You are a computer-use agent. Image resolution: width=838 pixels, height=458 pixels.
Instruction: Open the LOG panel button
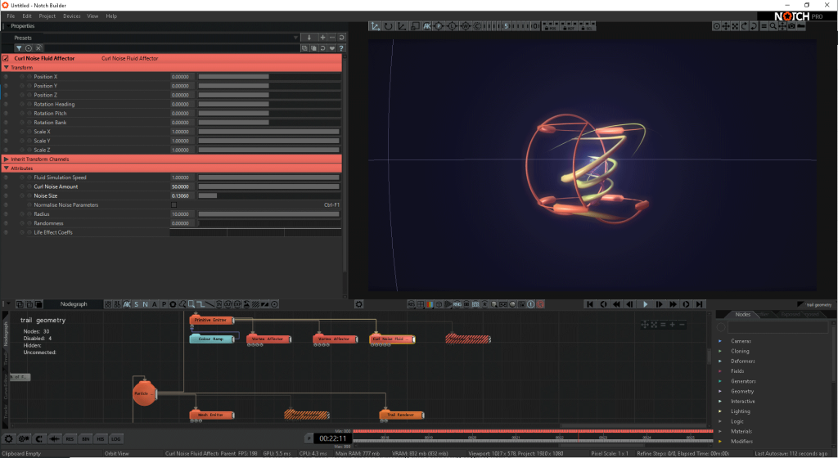coord(116,439)
